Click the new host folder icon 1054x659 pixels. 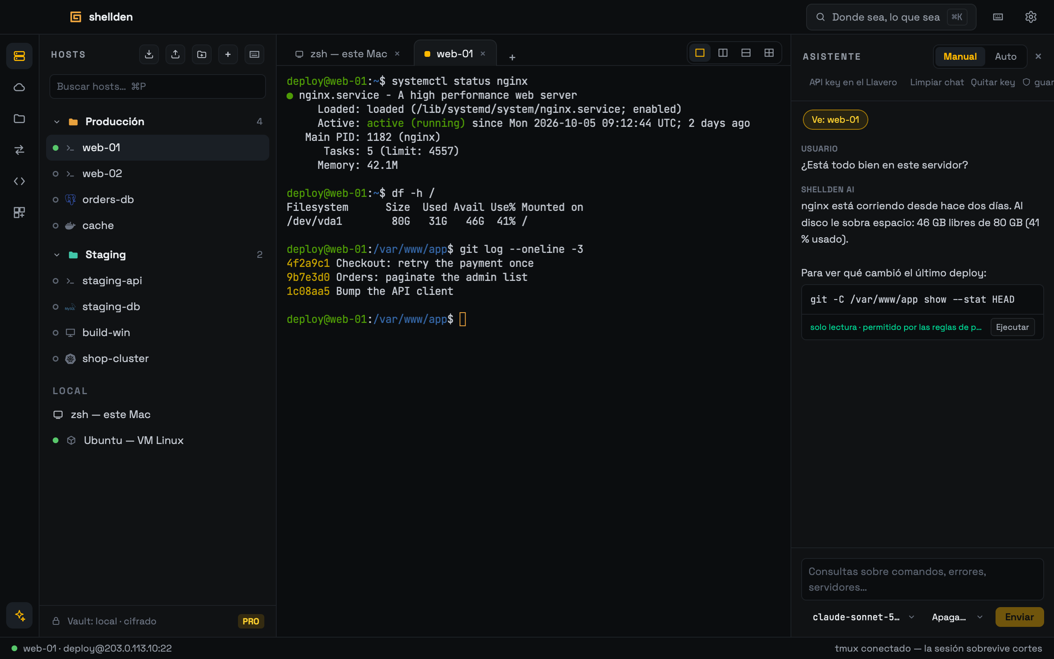click(x=202, y=54)
